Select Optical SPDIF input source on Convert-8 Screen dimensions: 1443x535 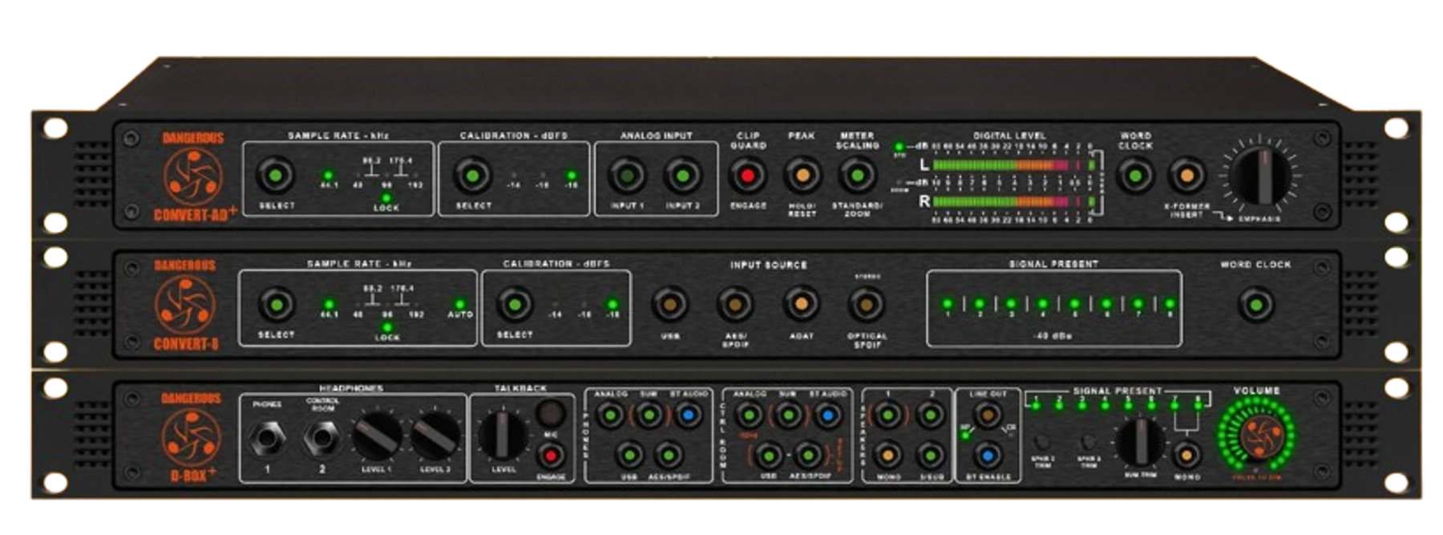867,305
